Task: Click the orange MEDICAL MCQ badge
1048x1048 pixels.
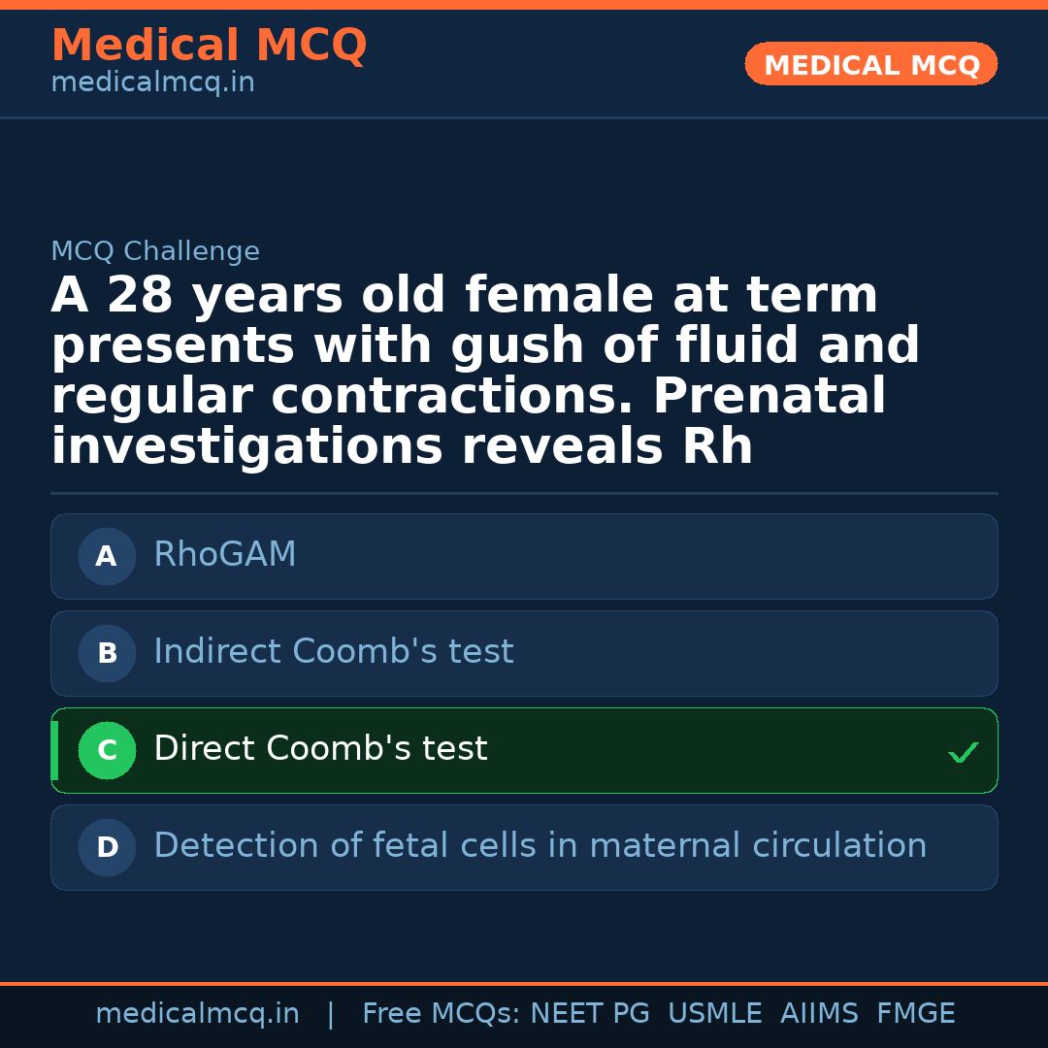Action: [x=871, y=64]
